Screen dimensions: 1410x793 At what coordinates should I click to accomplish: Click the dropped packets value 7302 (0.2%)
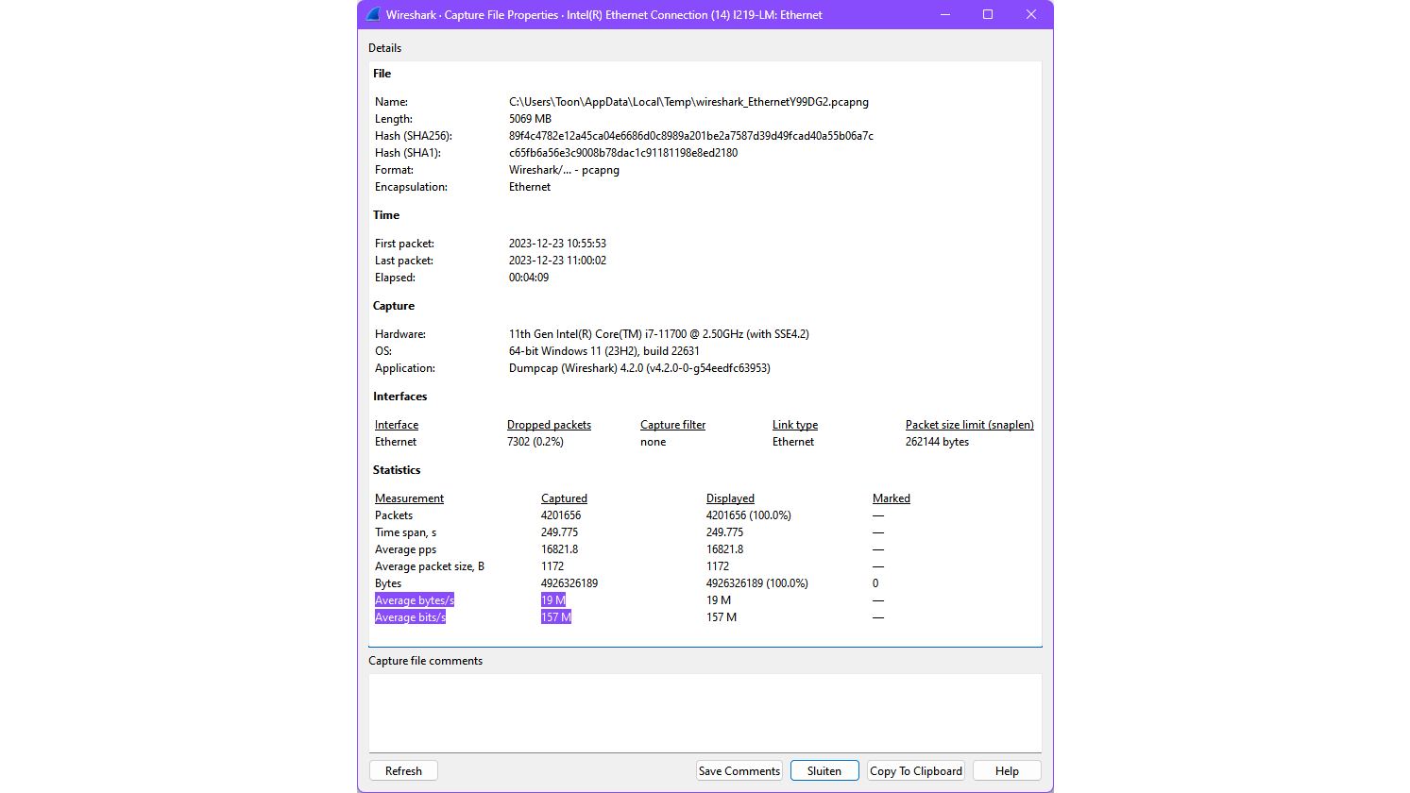(535, 442)
